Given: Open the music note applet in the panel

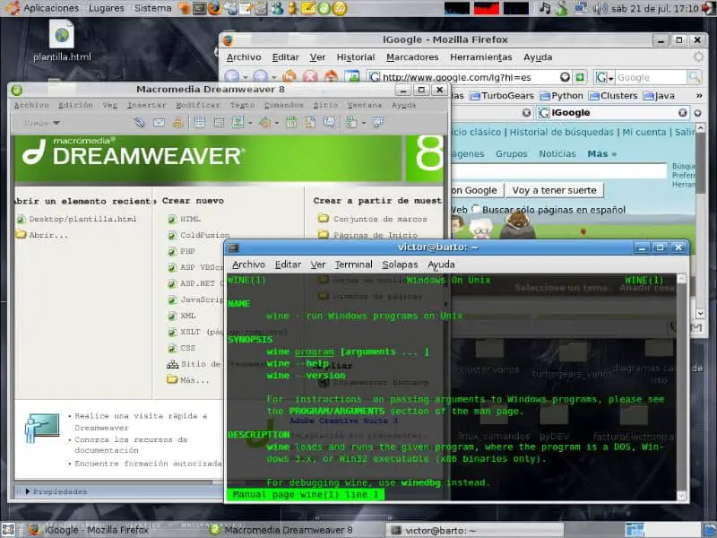Looking at the screenshot, I should (x=545, y=8).
